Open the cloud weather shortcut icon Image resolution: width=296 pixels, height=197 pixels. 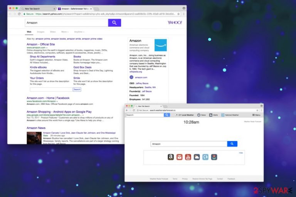[x=197, y=157]
